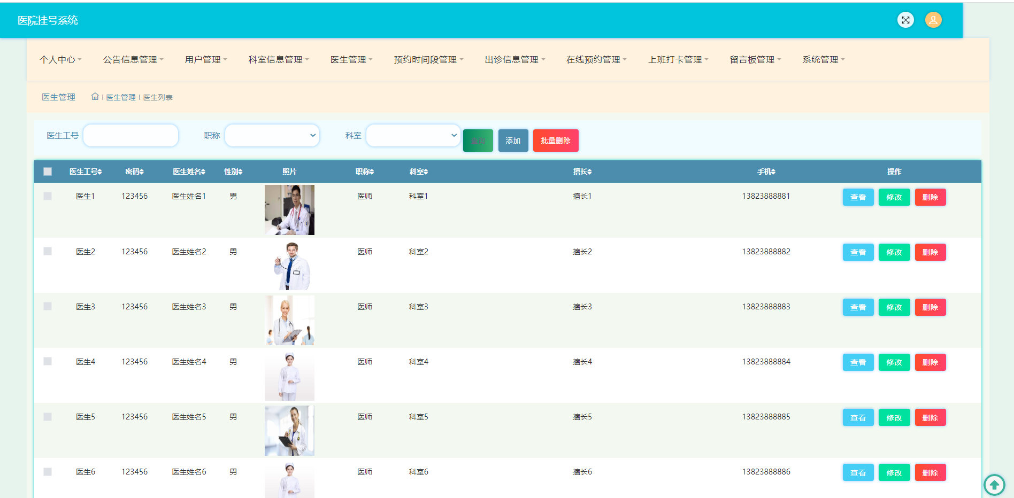Click the red 批量删除 button

(556, 141)
